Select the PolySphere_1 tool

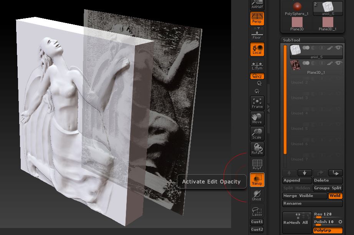(297, 8)
